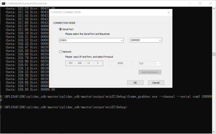Click the cmd scrollbar up arrow
216x134 pixels.
tap(214, 8)
